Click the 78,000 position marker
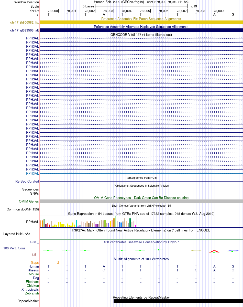Viewport: 243px width, 307px height. [53, 11]
